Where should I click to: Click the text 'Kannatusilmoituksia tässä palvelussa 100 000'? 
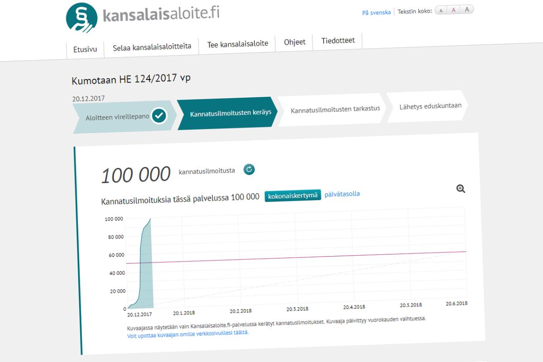(180, 198)
